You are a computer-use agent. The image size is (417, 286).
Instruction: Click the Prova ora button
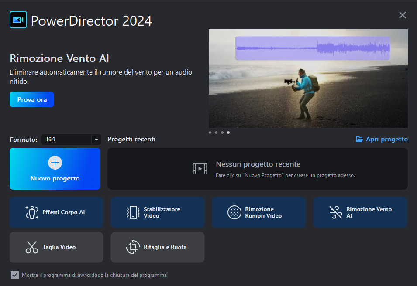pyautogui.click(x=32, y=99)
